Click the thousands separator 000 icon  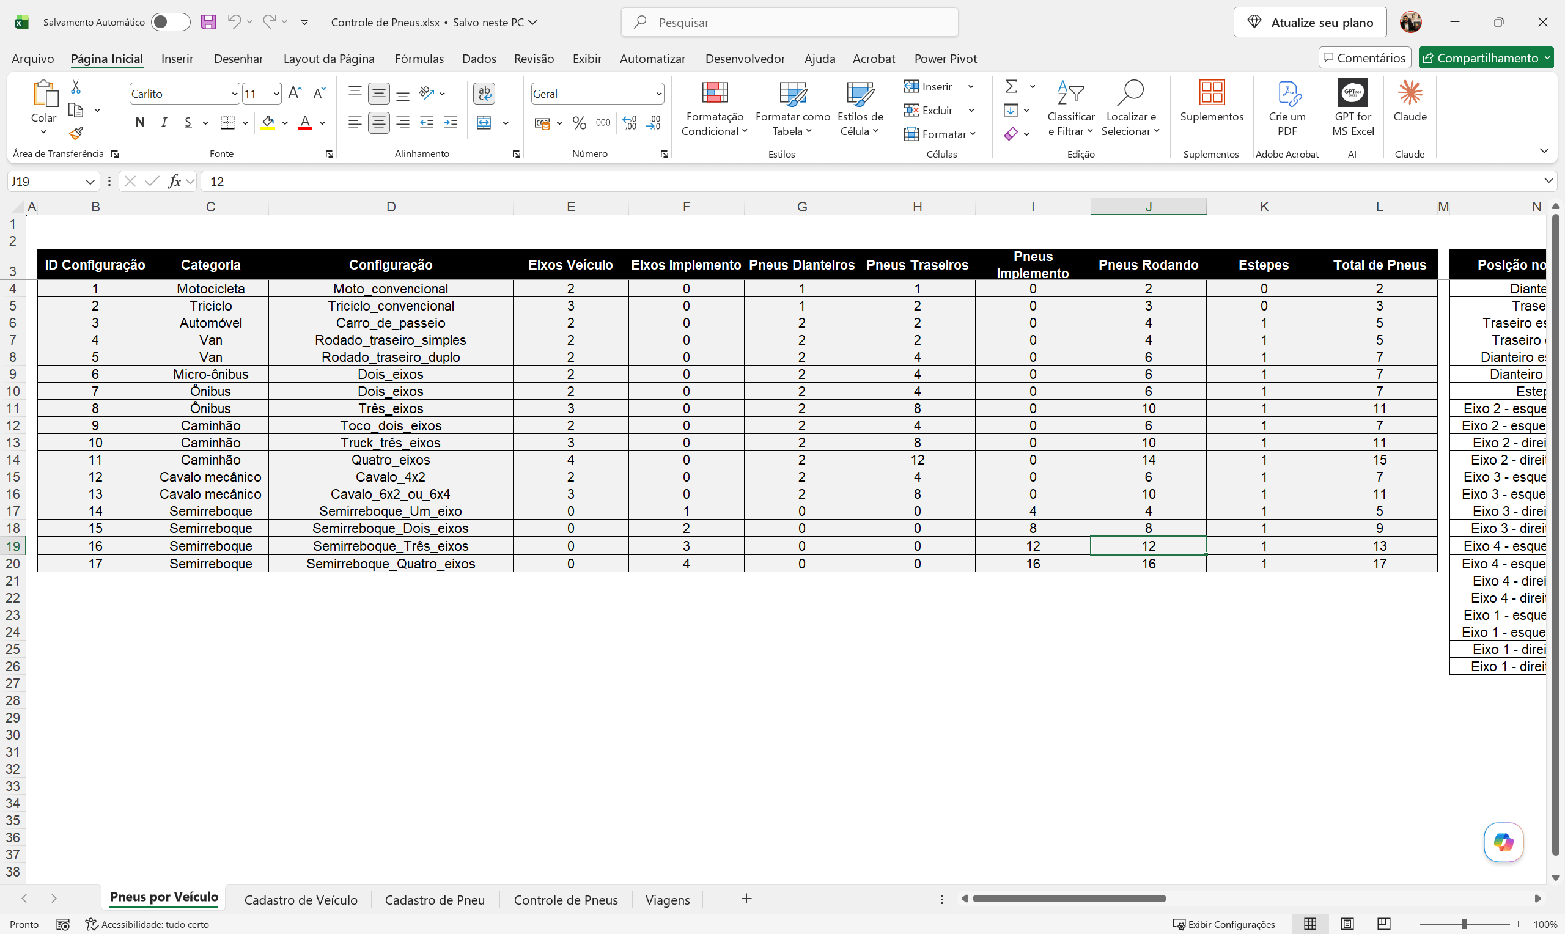(x=603, y=123)
